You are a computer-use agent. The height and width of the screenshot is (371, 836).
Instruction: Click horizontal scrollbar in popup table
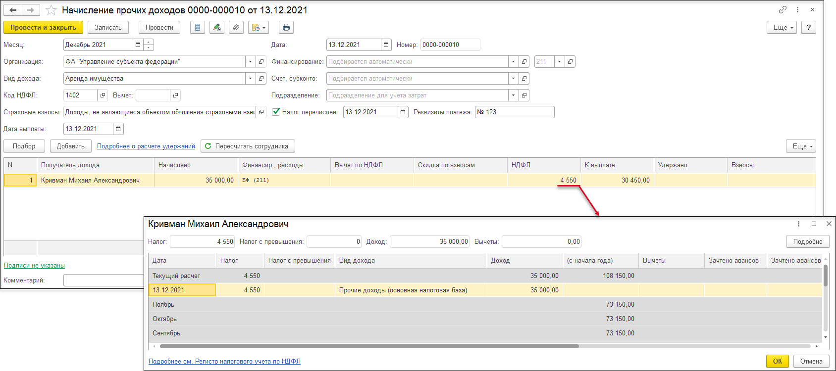(368, 346)
